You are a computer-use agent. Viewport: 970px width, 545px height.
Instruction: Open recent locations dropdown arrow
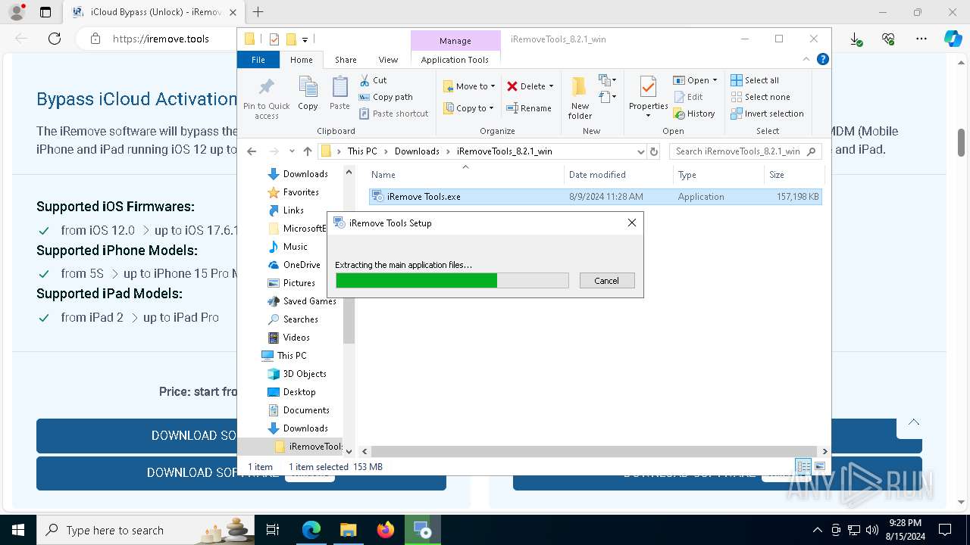point(292,151)
